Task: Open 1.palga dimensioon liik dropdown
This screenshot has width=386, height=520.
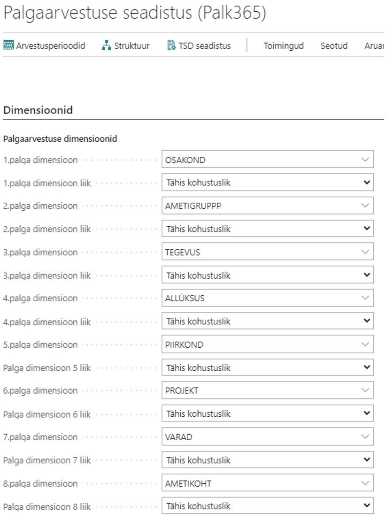Action: [268, 183]
